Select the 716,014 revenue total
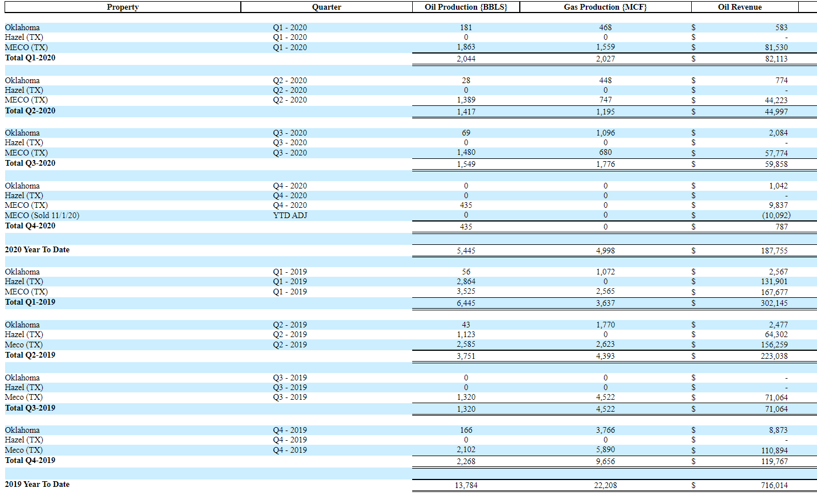Viewport: 817px width, 496px height. 774,485
